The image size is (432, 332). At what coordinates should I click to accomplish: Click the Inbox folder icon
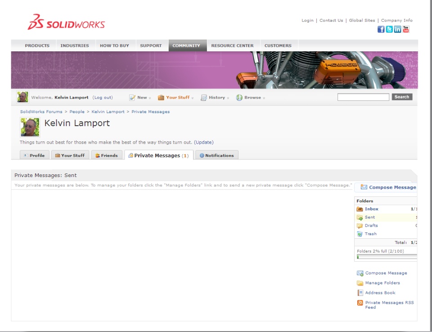pyautogui.click(x=360, y=209)
